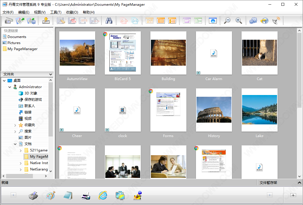
Task: Click the binoculars search icon in toolbar
Action: pos(109,20)
